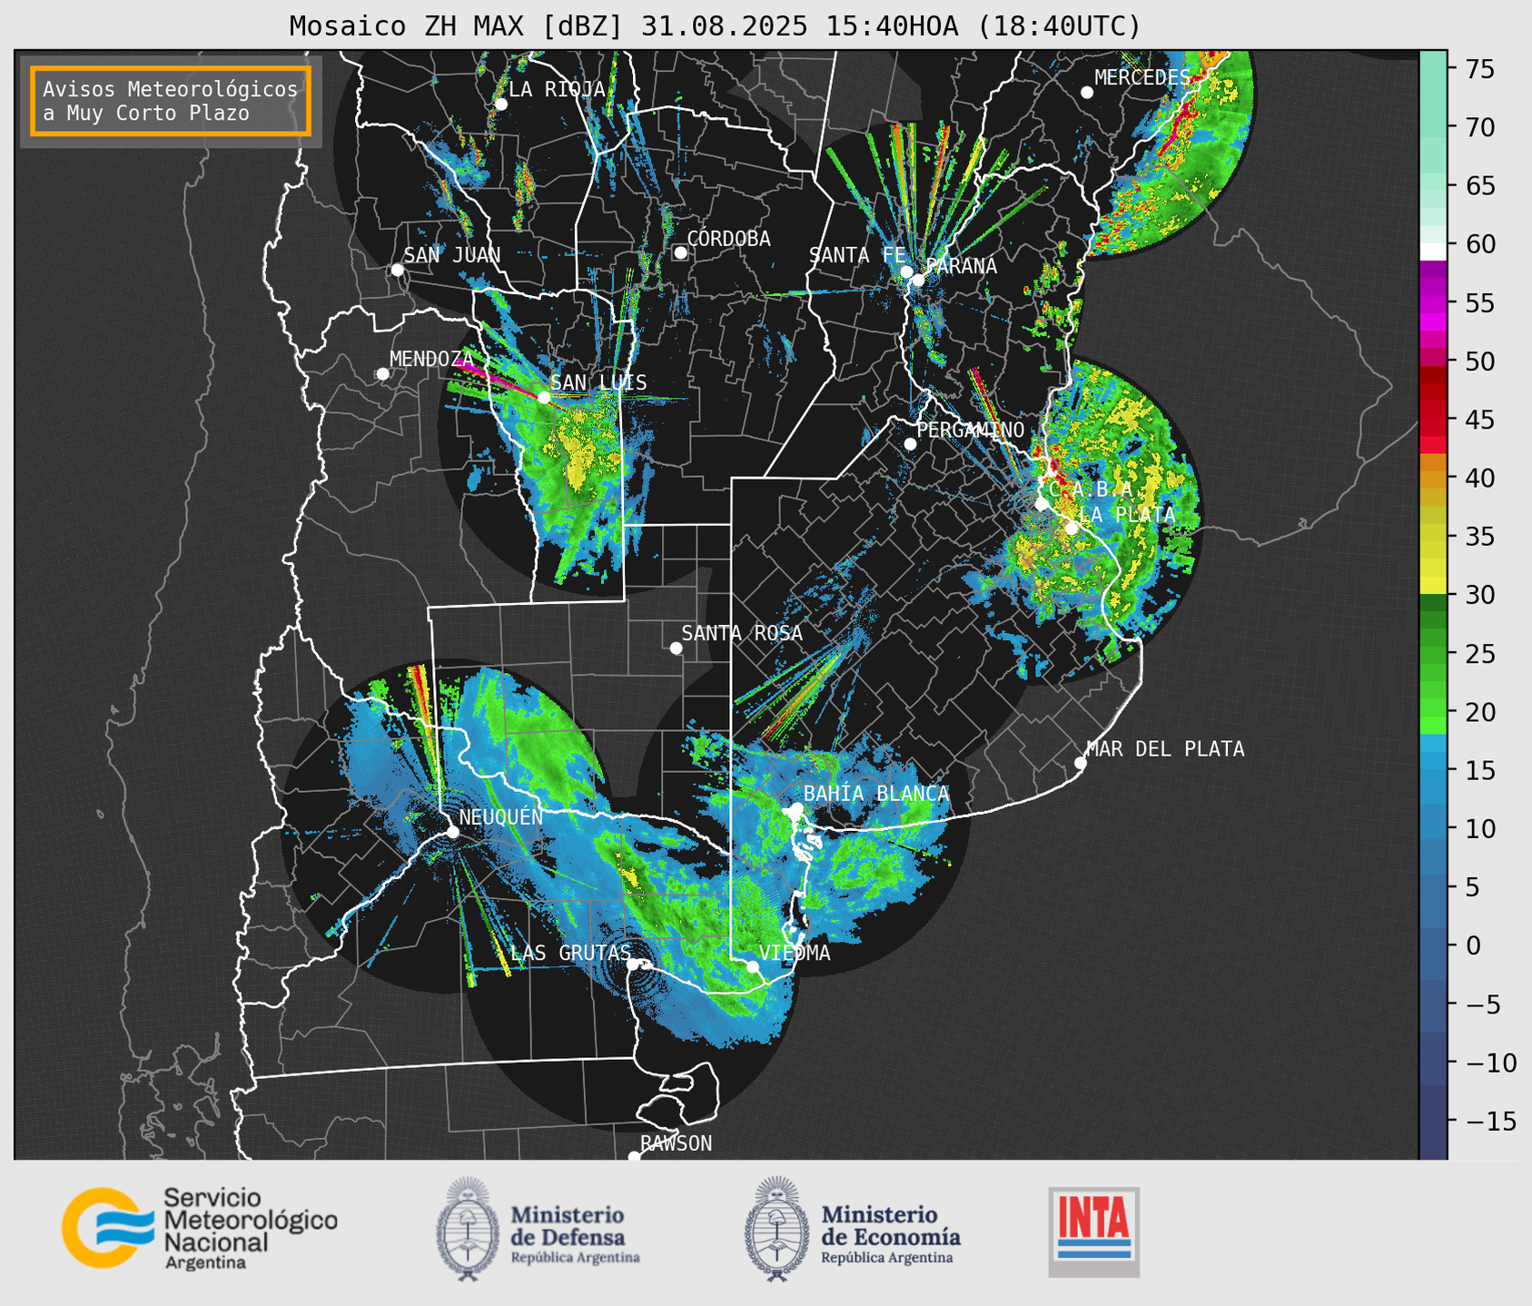Click the -15 dBZ dark band on scale
This screenshot has height=1306, width=1532.
(1433, 1121)
